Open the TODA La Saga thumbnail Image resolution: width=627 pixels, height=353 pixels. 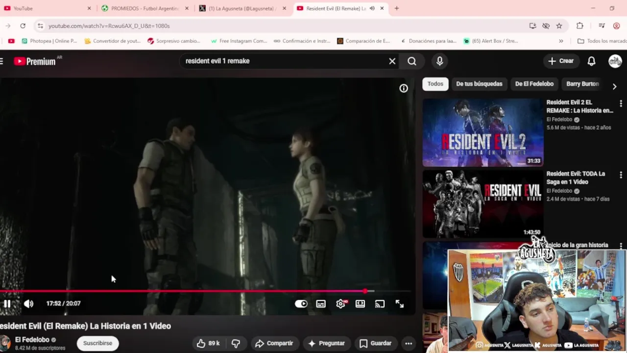483,204
